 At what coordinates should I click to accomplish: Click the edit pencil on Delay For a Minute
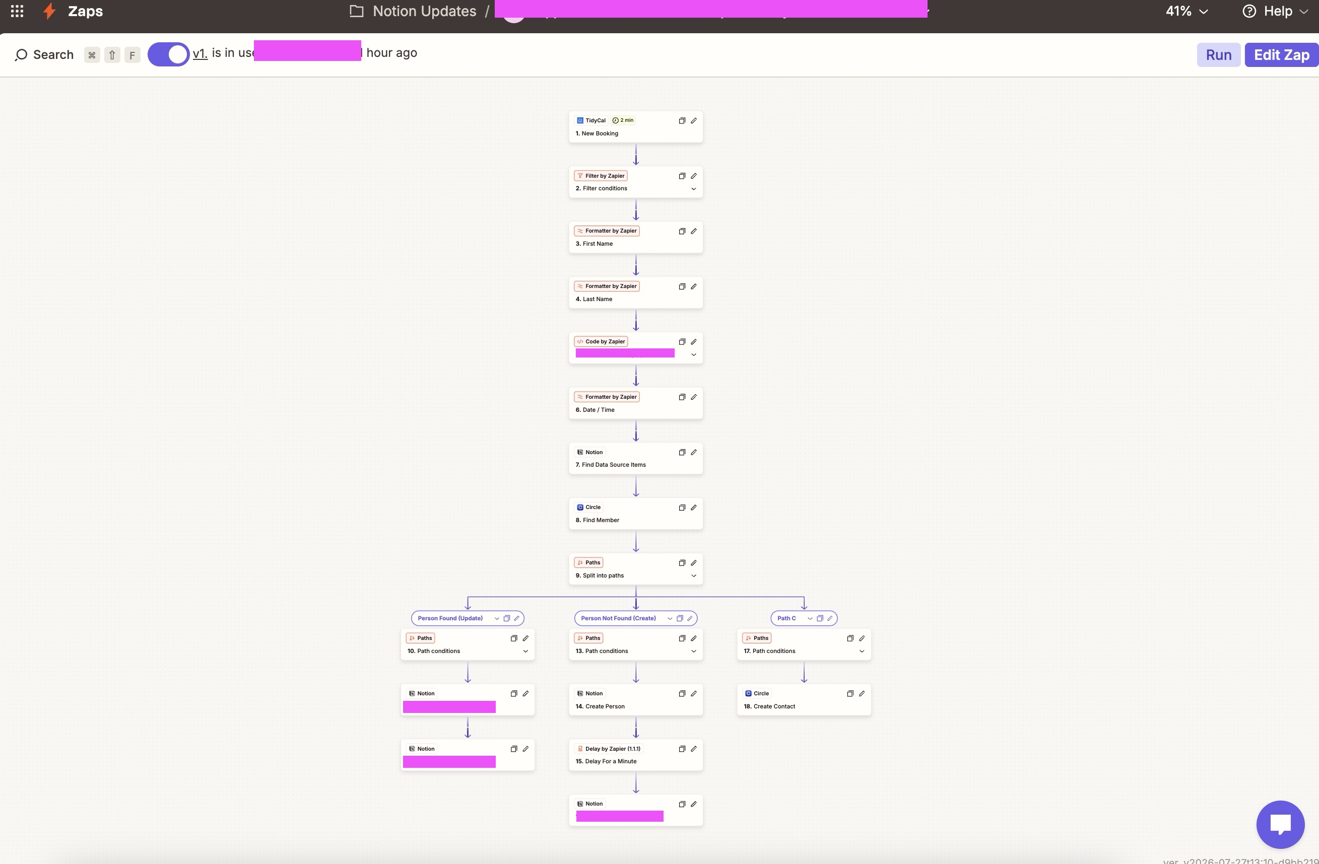[693, 749]
